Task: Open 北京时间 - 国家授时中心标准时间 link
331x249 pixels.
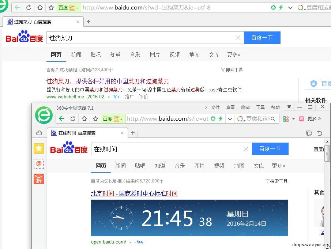Action: pyautogui.click(x=134, y=193)
